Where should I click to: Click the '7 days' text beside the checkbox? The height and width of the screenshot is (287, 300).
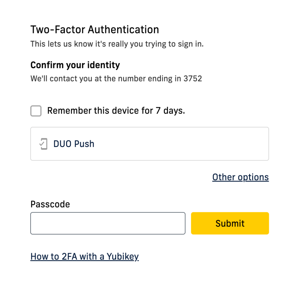pyautogui.click(x=170, y=111)
